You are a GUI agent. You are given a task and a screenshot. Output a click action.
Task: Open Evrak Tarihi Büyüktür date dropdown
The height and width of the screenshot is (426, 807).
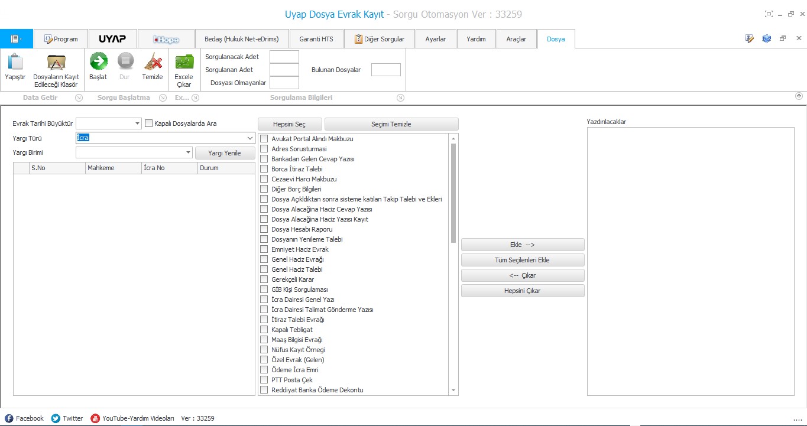[138, 123]
